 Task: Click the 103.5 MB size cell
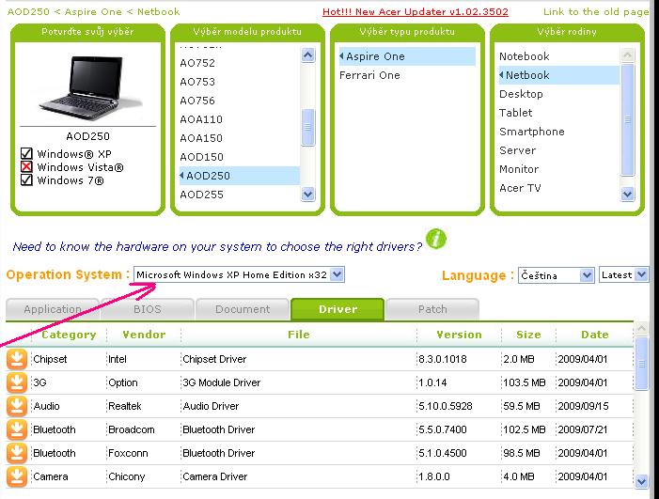point(525,382)
